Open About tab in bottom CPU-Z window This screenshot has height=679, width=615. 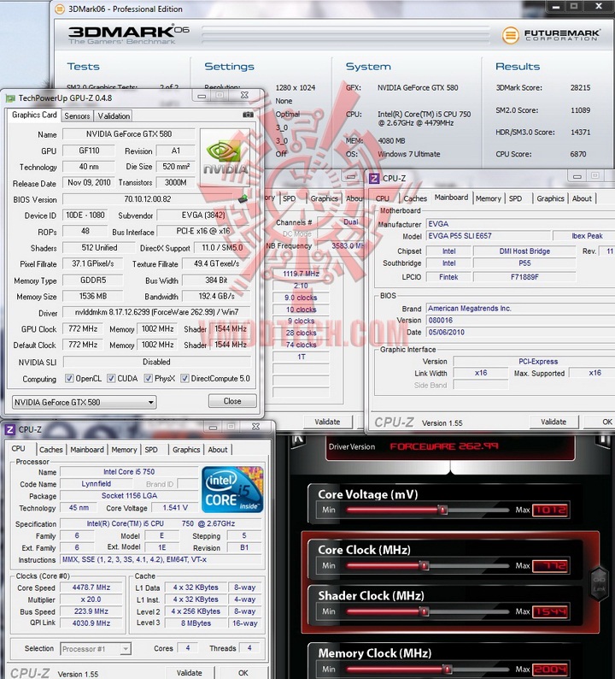(x=218, y=450)
